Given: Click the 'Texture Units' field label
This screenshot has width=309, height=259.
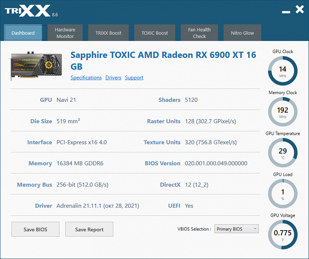Looking at the screenshot, I should (162, 142).
